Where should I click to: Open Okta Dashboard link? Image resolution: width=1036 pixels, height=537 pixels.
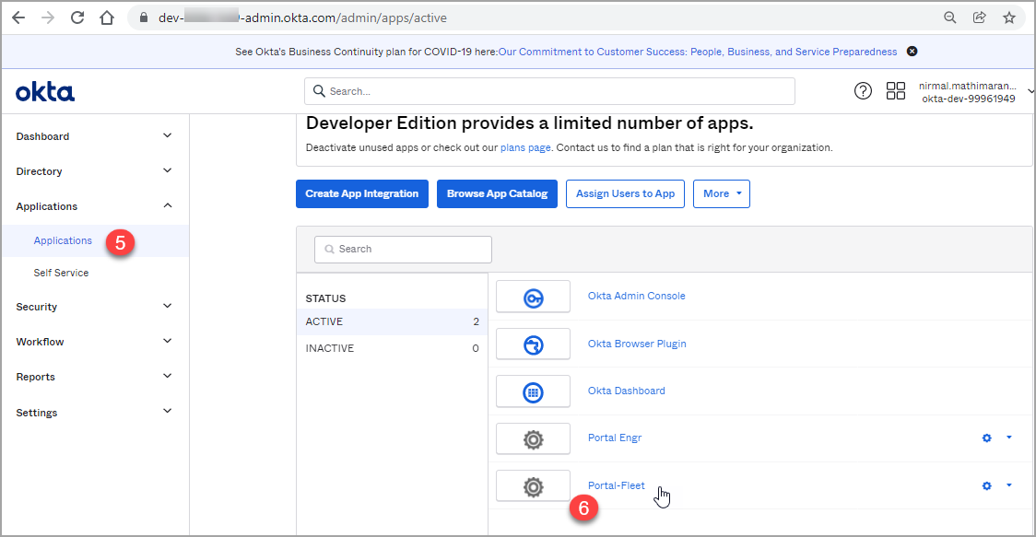click(627, 391)
